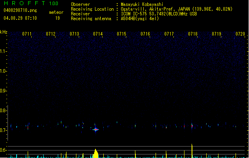249x158 pixels.
Task: Click the kHz axis unit label
Action: 4,32
